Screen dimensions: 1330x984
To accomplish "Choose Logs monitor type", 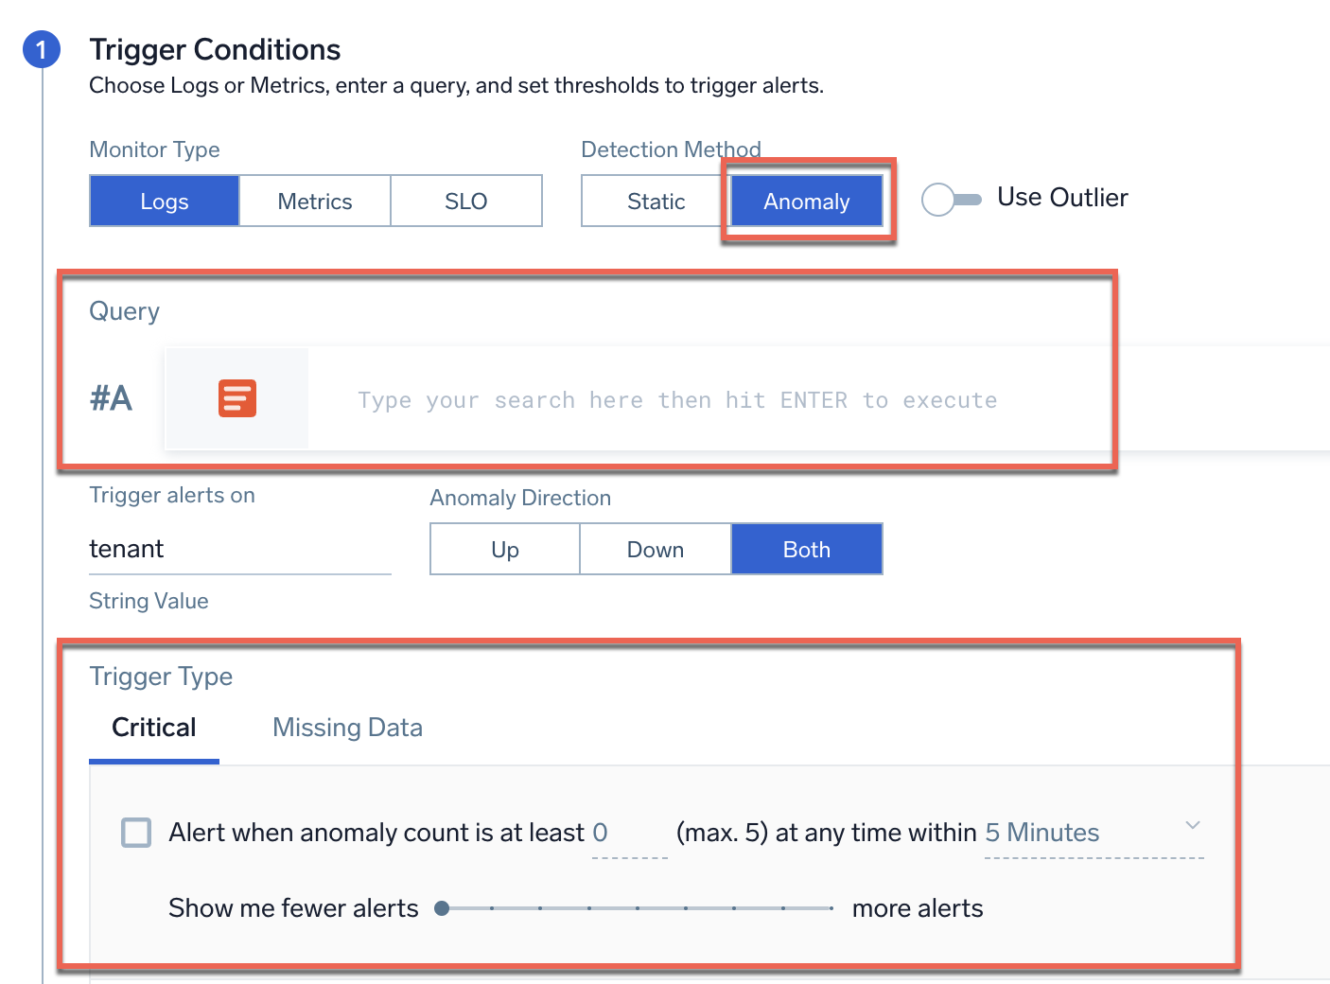I will tap(165, 202).
